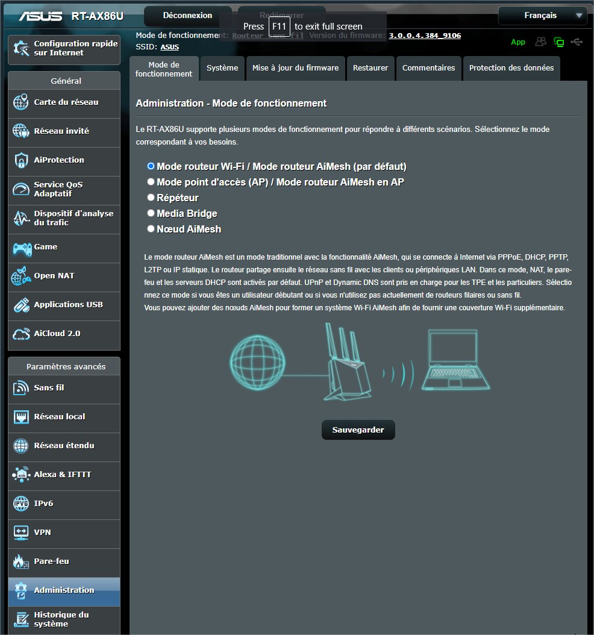The image size is (594, 635).
Task: Click the Carte du réseau globe icon
Action: click(21, 102)
